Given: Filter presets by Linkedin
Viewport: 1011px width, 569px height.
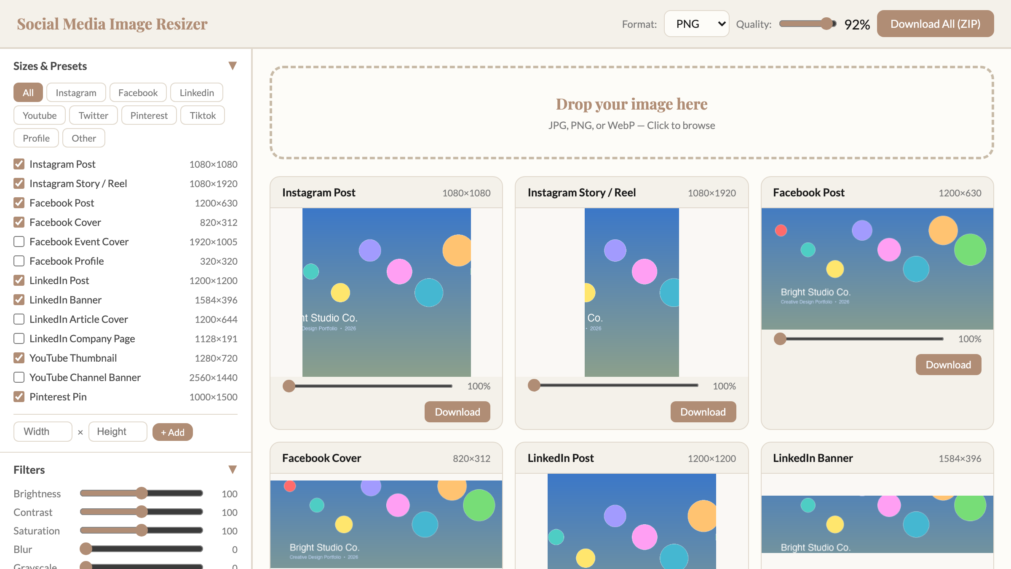Looking at the screenshot, I should pyautogui.click(x=197, y=92).
